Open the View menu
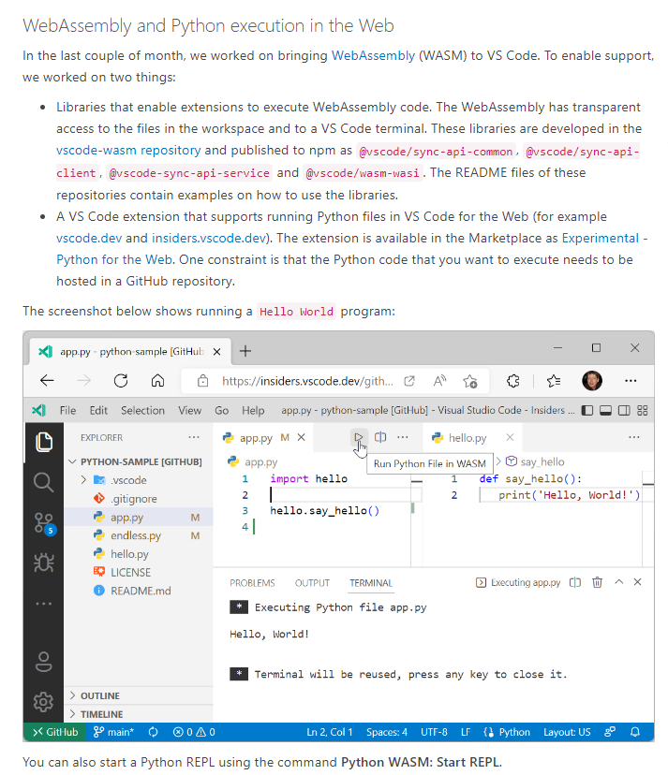The width and height of the screenshot is (668, 775). (189, 410)
